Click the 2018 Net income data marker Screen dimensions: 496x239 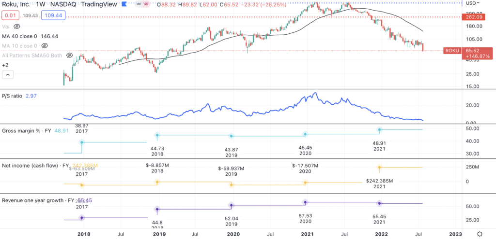(x=157, y=182)
